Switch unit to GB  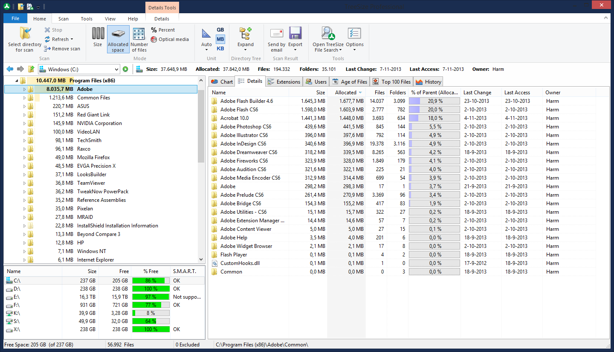coord(220,30)
